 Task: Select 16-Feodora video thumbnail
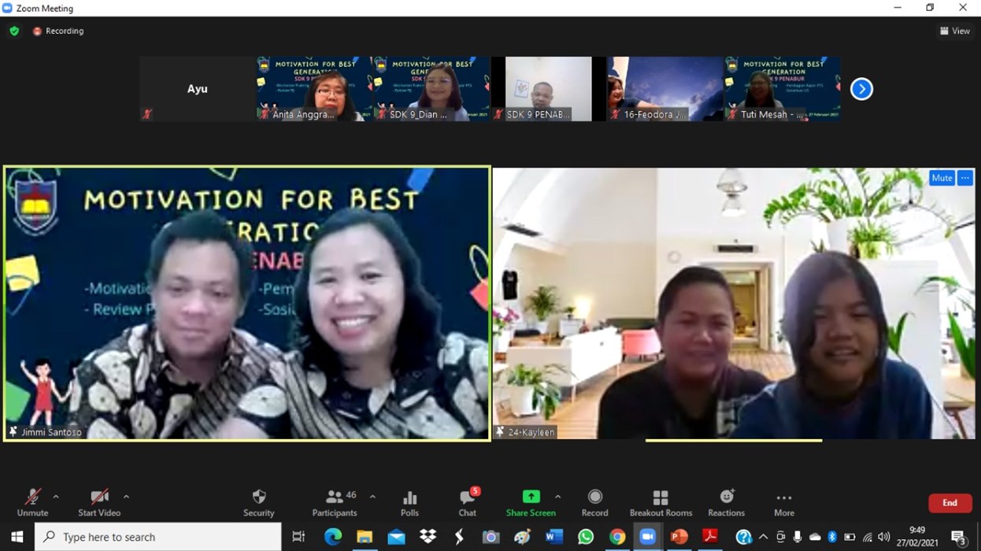(665, 89)
